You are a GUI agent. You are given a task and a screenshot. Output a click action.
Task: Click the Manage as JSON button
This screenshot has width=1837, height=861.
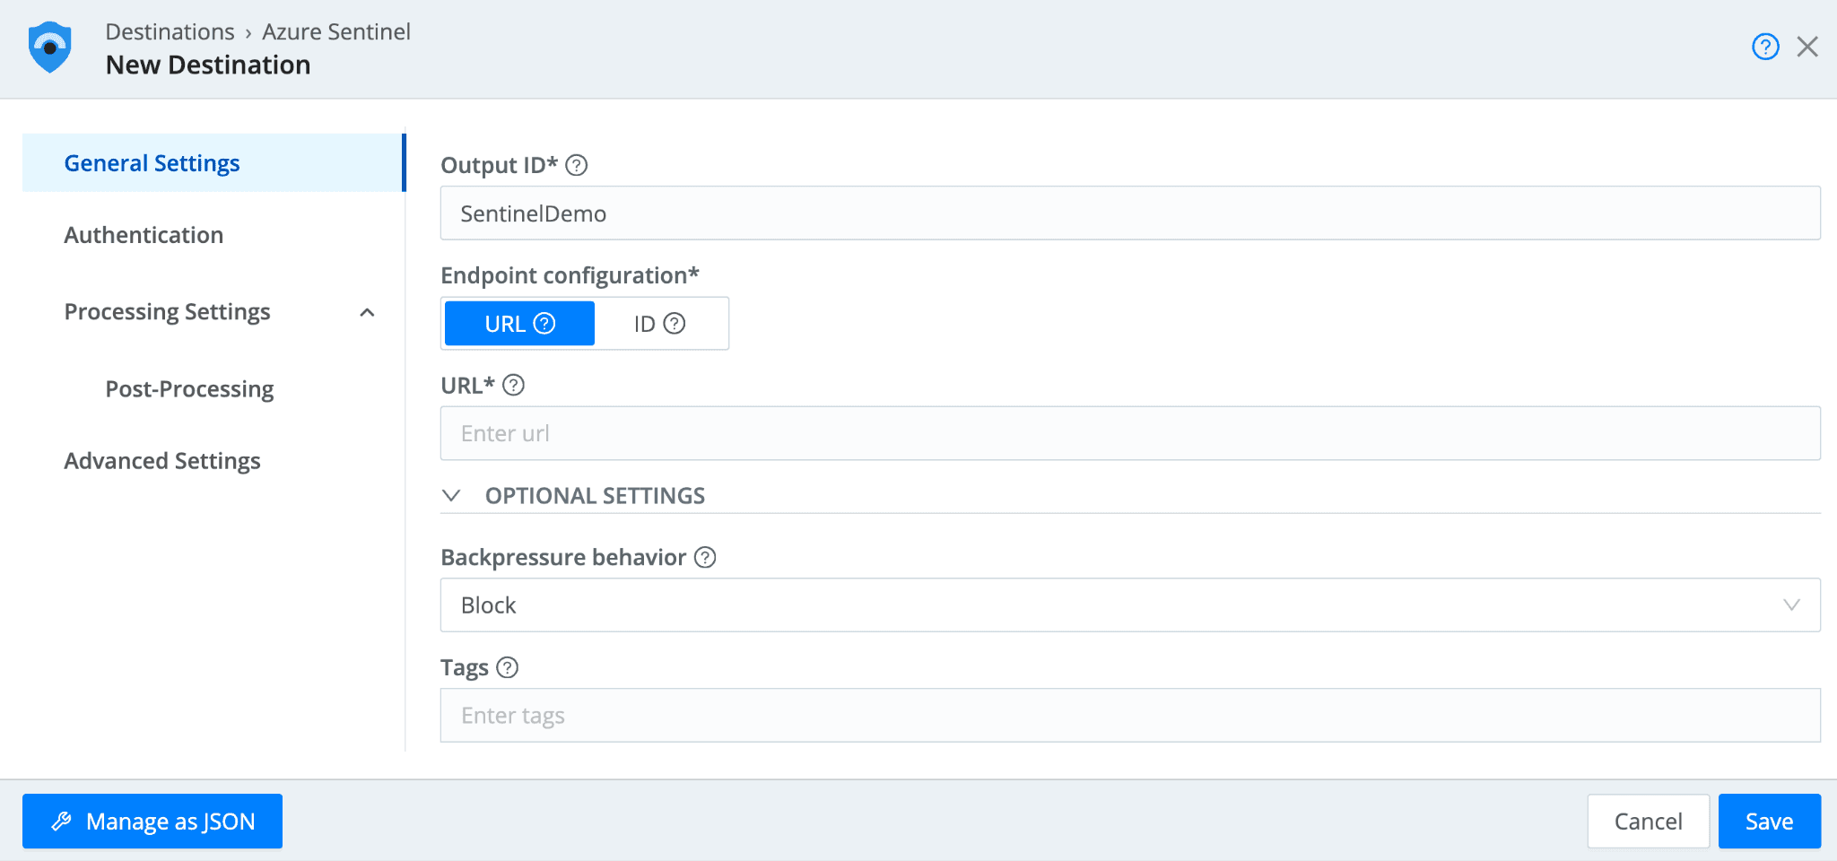tap(152, 822)
